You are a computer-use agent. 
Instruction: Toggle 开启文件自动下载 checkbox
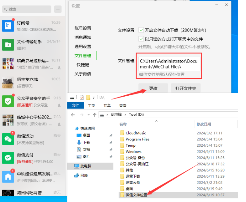tap(141, 30)
